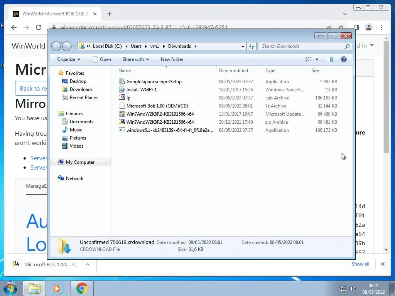
Task: Select Network in the navigation pane
Action: tap(74, 178)
